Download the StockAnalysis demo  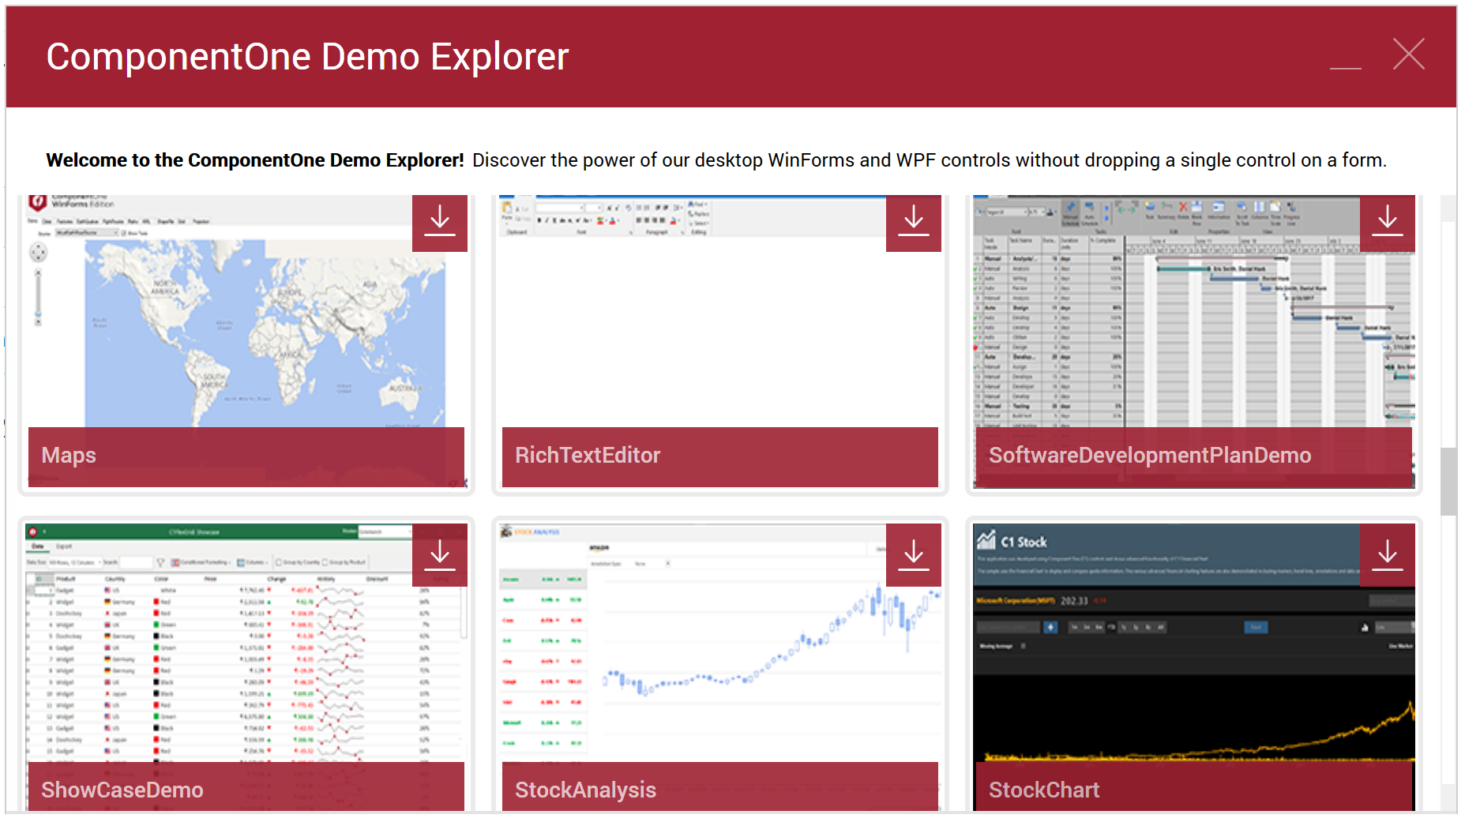coord(914,555)
